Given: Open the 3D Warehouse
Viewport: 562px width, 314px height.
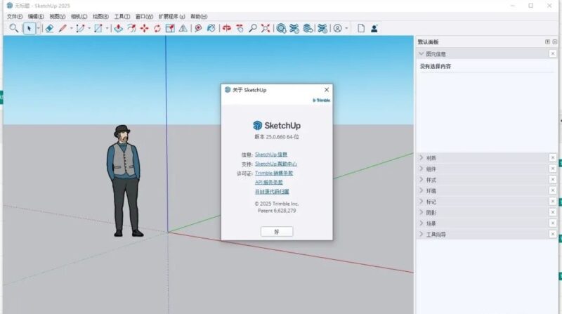Looking at the screenshot, I should (x=282, y=28).
